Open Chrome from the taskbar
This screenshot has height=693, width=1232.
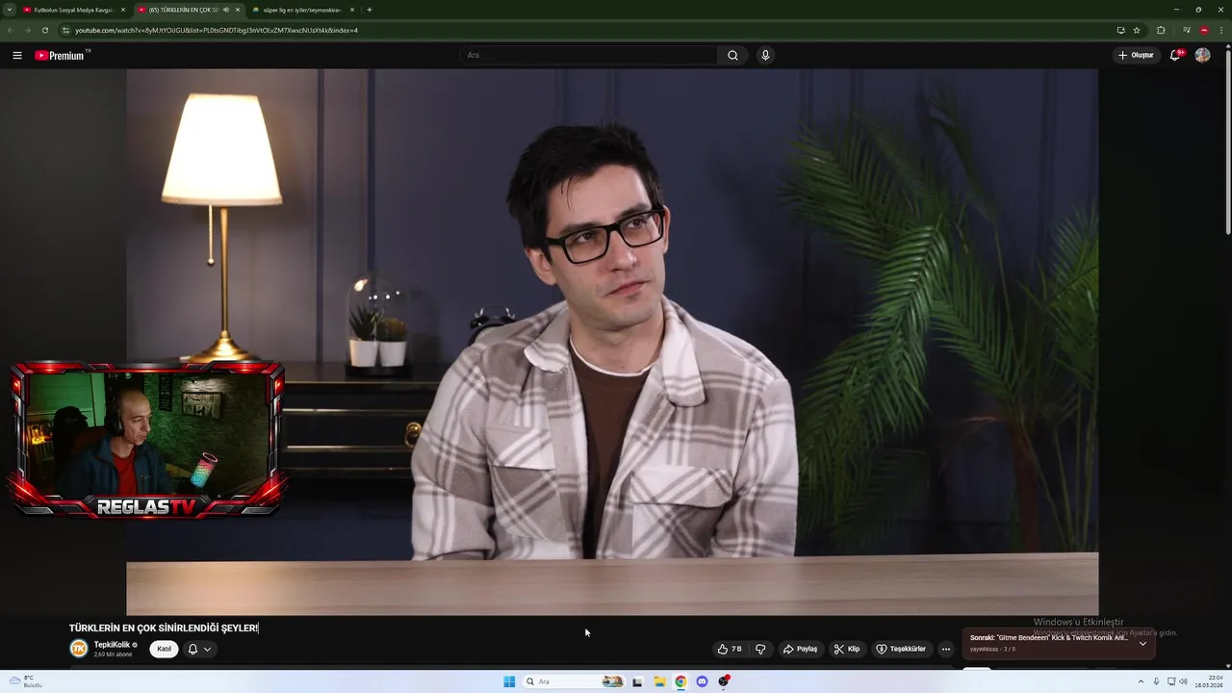[x=680, y=681]
